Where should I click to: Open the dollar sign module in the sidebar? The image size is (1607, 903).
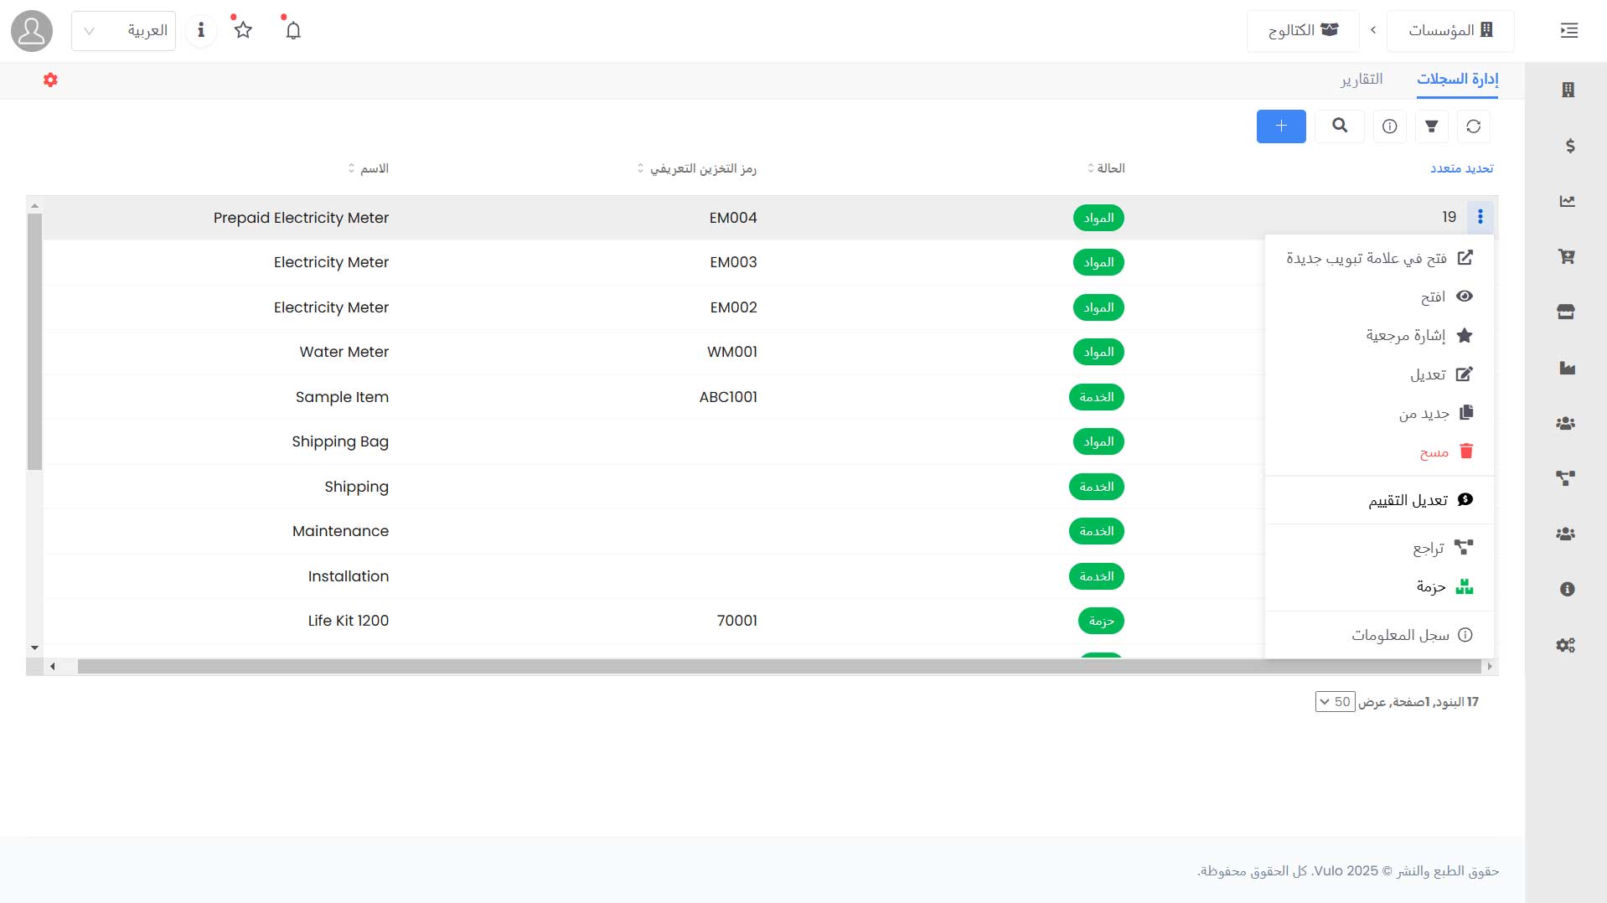point(1567,145)
